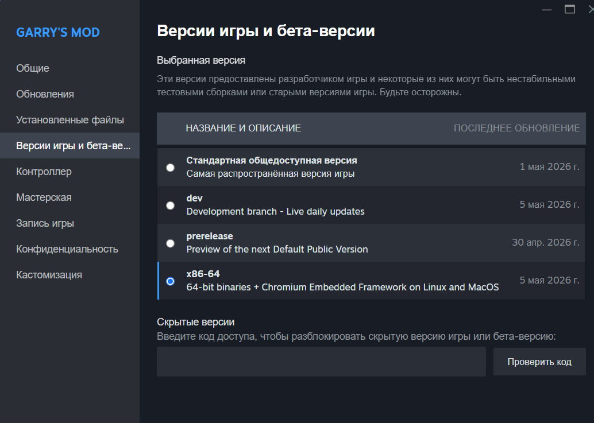Select the dev branch radio button
The image size is (594, 423).
click(x=171, y=205)
